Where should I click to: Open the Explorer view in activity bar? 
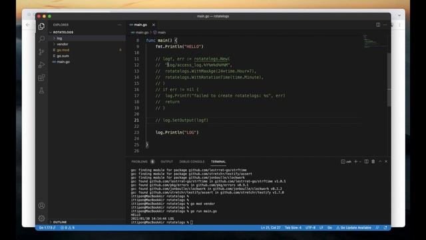[41, 26]
